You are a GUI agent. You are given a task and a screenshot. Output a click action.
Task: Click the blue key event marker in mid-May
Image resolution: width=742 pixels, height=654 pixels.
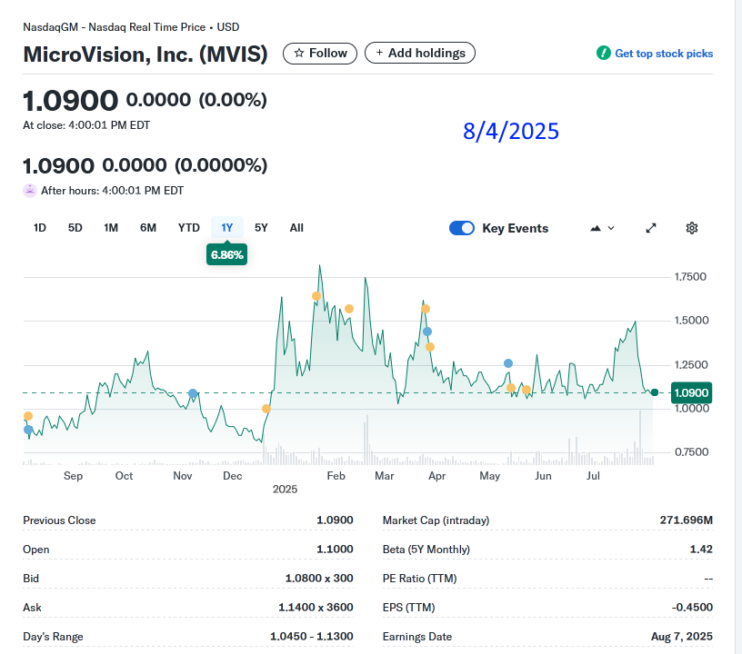pyautogui.click(x=508, y=363)
